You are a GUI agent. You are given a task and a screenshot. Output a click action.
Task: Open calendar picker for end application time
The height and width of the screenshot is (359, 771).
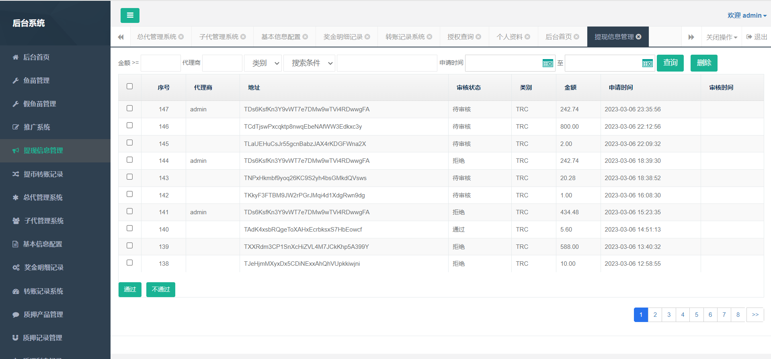647,64
